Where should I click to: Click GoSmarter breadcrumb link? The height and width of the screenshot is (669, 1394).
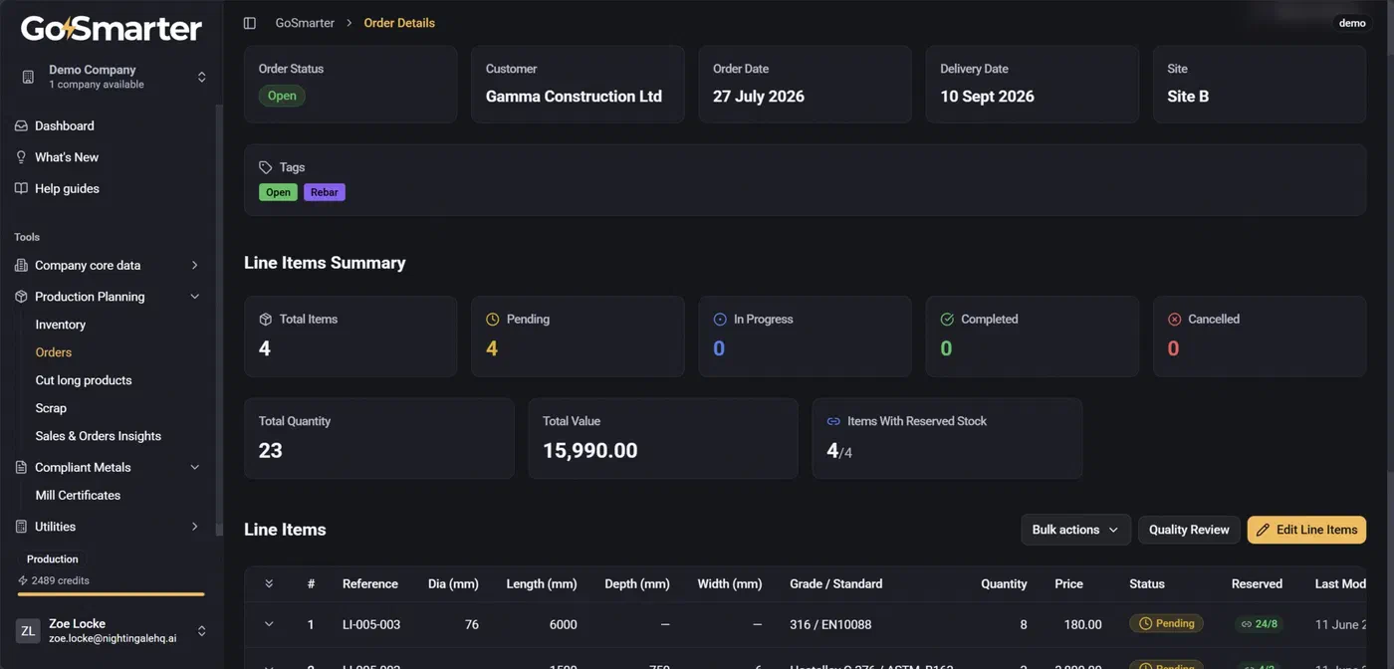[305, 23]
